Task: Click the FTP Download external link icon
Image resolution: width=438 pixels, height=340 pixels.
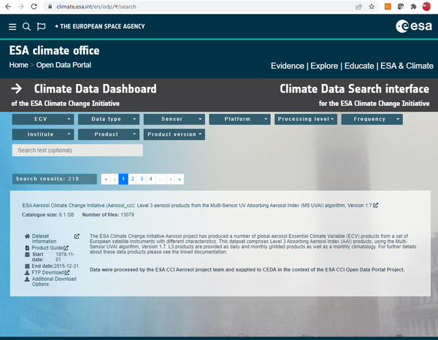Action: click(x=67, y=272)
